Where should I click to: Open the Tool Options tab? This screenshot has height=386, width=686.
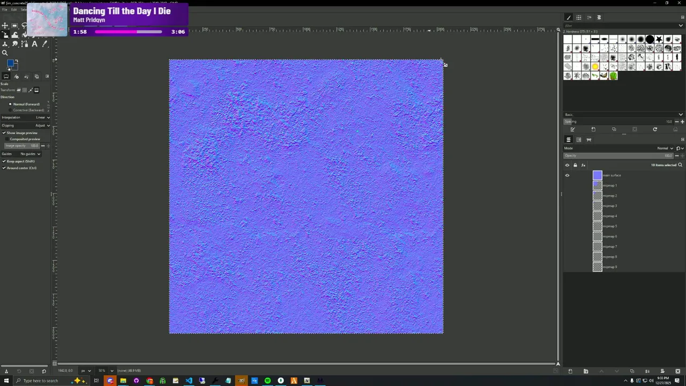click(6, 76)
